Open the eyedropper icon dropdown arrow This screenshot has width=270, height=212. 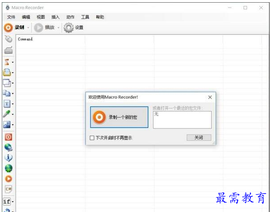pyautogui.click(x=12, y=114)
